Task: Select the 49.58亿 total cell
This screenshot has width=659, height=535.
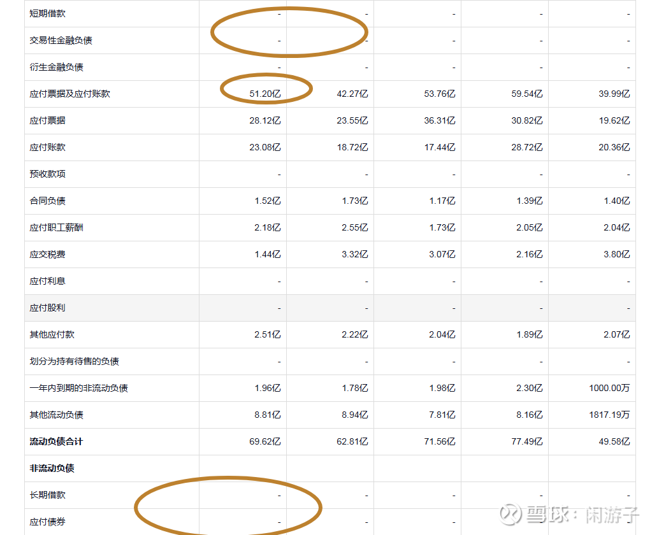Action: [x=614, y=442]
